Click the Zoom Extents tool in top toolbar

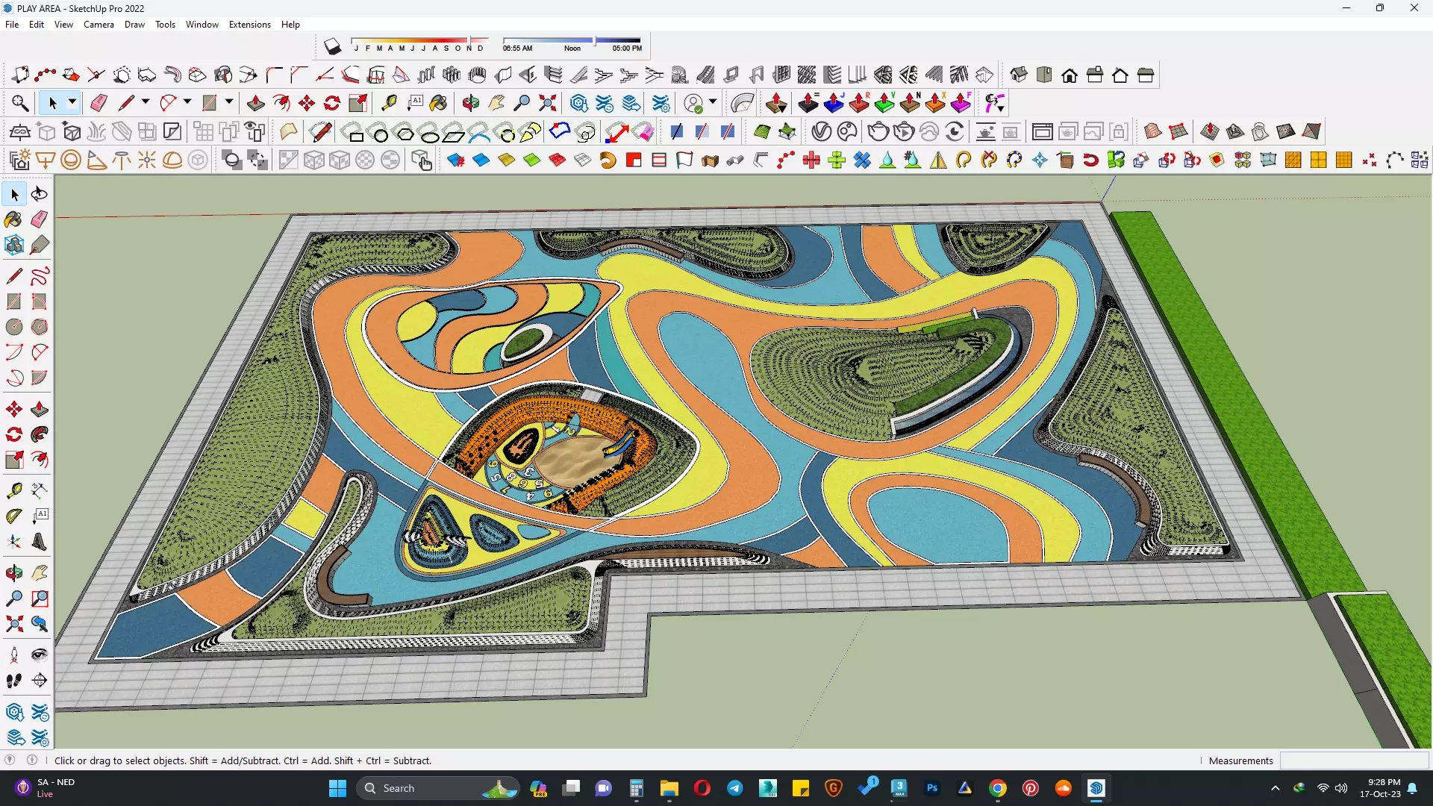click(548, 103)
